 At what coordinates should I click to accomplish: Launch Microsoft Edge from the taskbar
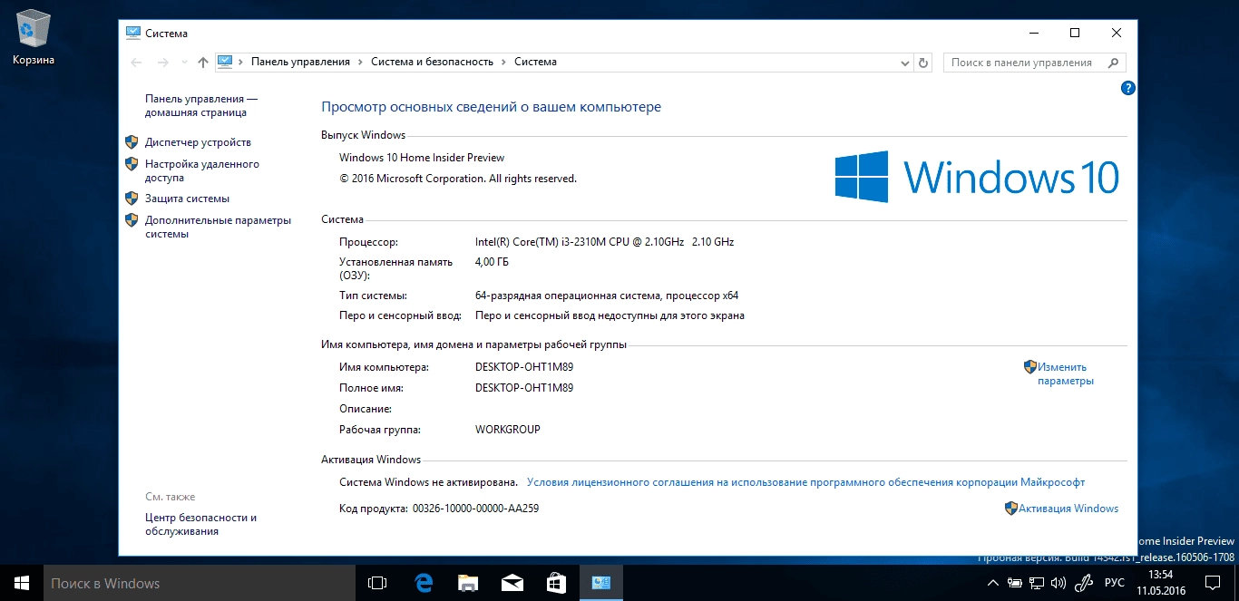pyautogui.click(x=423, y=583)
